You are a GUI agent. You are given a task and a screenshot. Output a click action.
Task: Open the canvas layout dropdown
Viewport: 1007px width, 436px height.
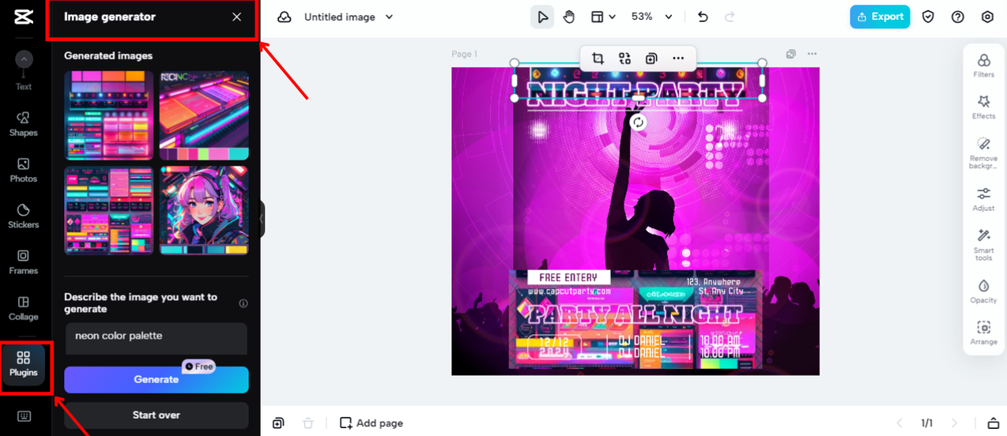(x=603, y=17)
